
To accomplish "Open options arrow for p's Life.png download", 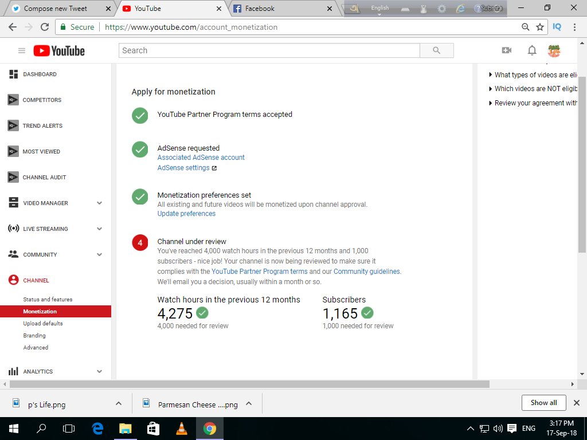I will click(x=119, y=403).
